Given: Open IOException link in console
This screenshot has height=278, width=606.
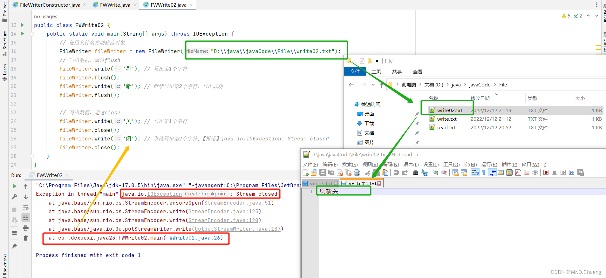Looking at the screenshot, I should [x=164, y=194].
